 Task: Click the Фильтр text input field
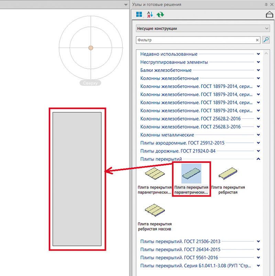[x=195, y=40]
